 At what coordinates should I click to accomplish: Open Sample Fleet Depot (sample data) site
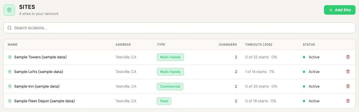(44, 101)
